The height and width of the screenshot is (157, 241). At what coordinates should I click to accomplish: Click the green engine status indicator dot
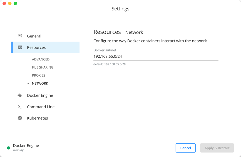[9, 148]
